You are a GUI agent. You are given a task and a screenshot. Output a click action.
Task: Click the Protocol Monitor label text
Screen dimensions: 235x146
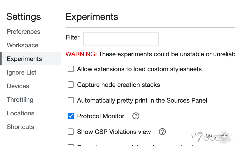pos(101,116)
